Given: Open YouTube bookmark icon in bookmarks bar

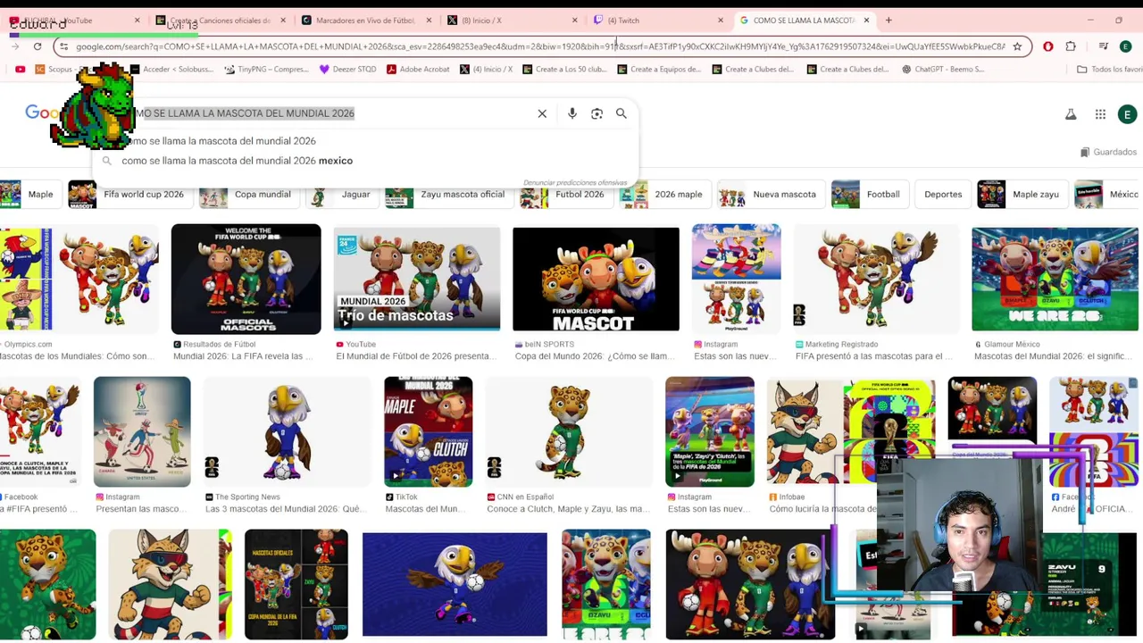Looking at the screenshot, I should point(20,69).
